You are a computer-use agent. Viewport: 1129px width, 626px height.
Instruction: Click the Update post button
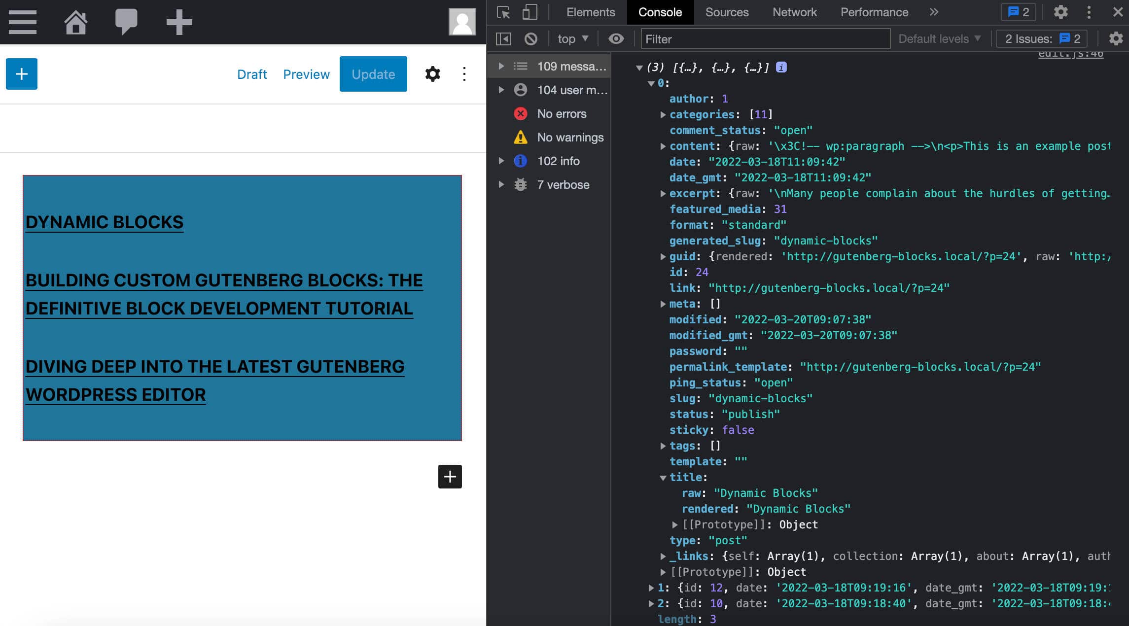374,73
